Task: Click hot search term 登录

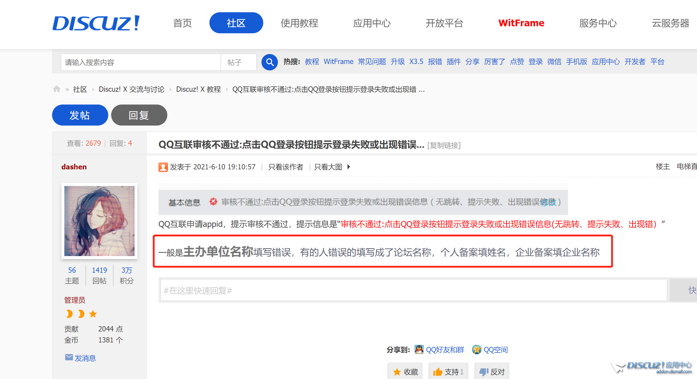Action: point(536,62)
